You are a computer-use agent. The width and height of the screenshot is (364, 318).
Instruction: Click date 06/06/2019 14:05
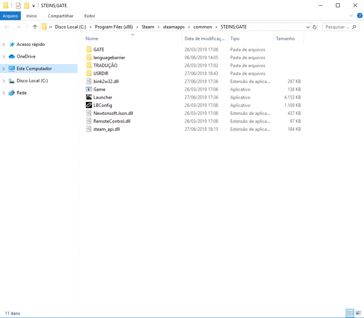tap(201, 58)
